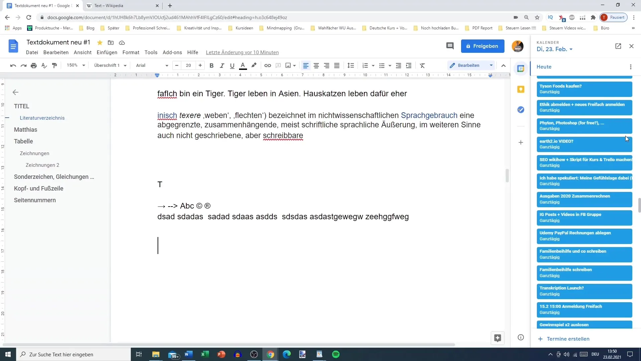Viewport: 641px width, 361px height.
Task: Add a comment from the toolbar
Action: click(x=278, y=66)
